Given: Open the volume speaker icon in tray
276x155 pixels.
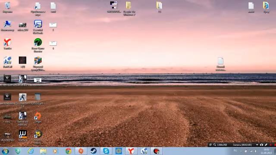Looking at the screenshot, I should point(256,151).
